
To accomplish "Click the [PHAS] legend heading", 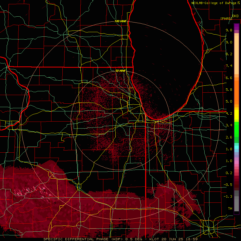I will tap(226, 18).
